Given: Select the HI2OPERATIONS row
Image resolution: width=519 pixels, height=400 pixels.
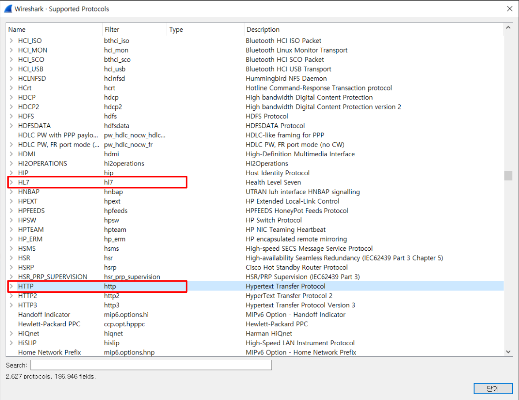Looking at the screenshot, I should [255, 163].
